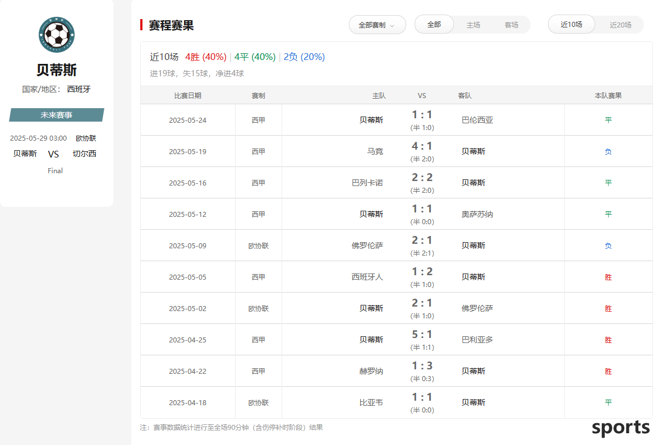
Task: Click score 2 : 2 of 巴列卡诺 match
Action: [422, 178]
